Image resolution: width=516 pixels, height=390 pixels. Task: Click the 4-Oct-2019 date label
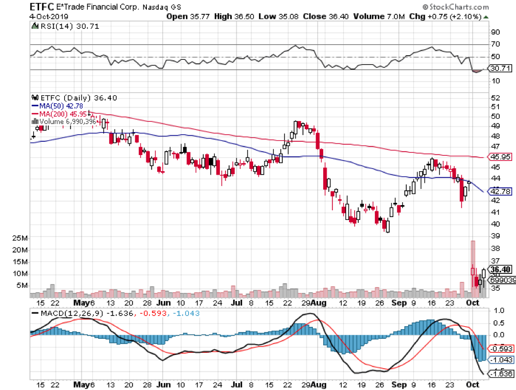click(49, 17)
